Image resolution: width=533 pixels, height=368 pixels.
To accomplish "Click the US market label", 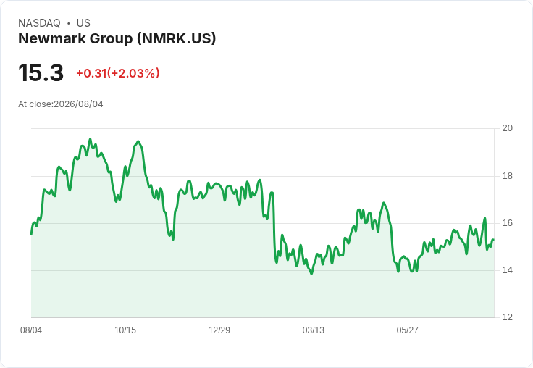I will (x=83, y=23).
